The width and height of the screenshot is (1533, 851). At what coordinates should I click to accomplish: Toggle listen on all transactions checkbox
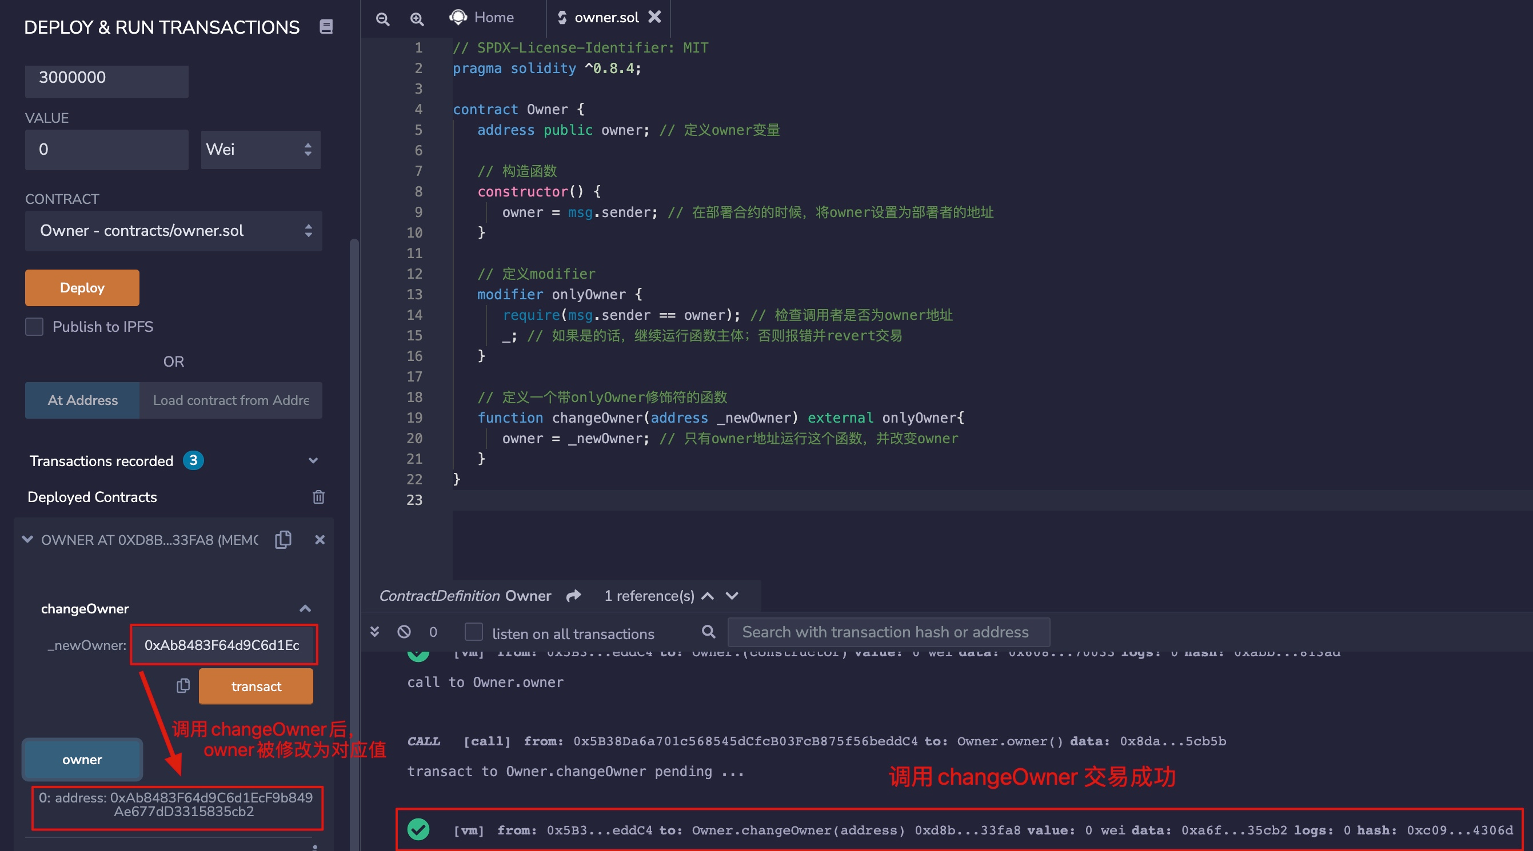(474, 632)
